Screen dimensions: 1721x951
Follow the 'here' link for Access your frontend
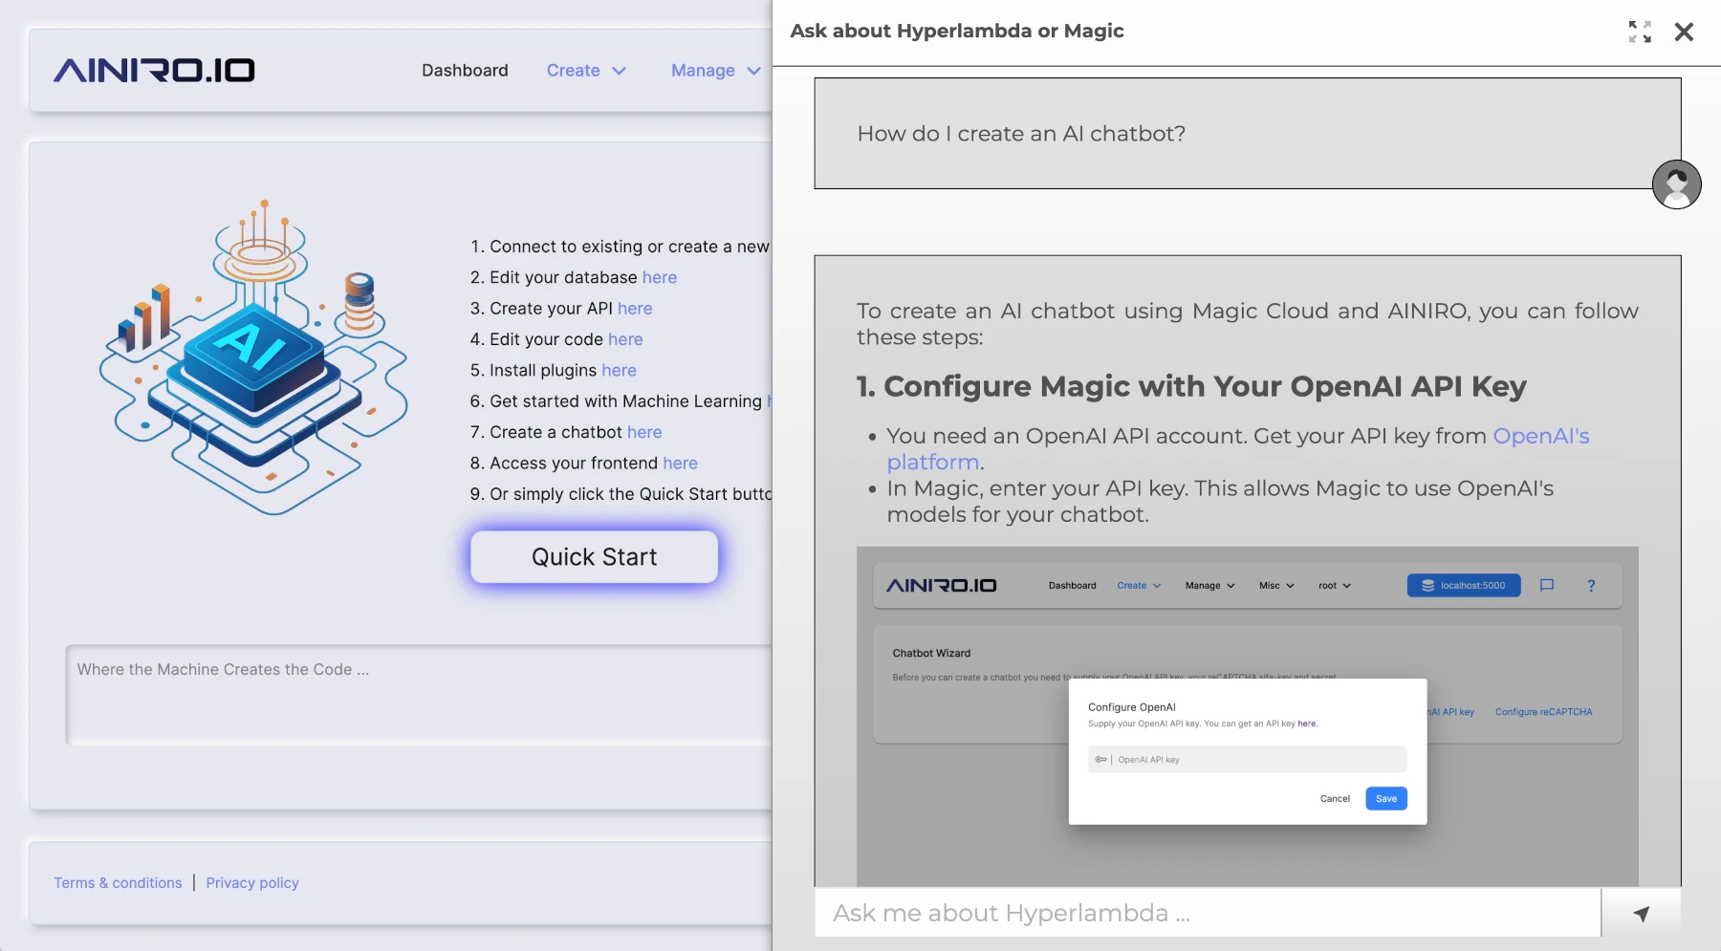click(x=680, y=463)
